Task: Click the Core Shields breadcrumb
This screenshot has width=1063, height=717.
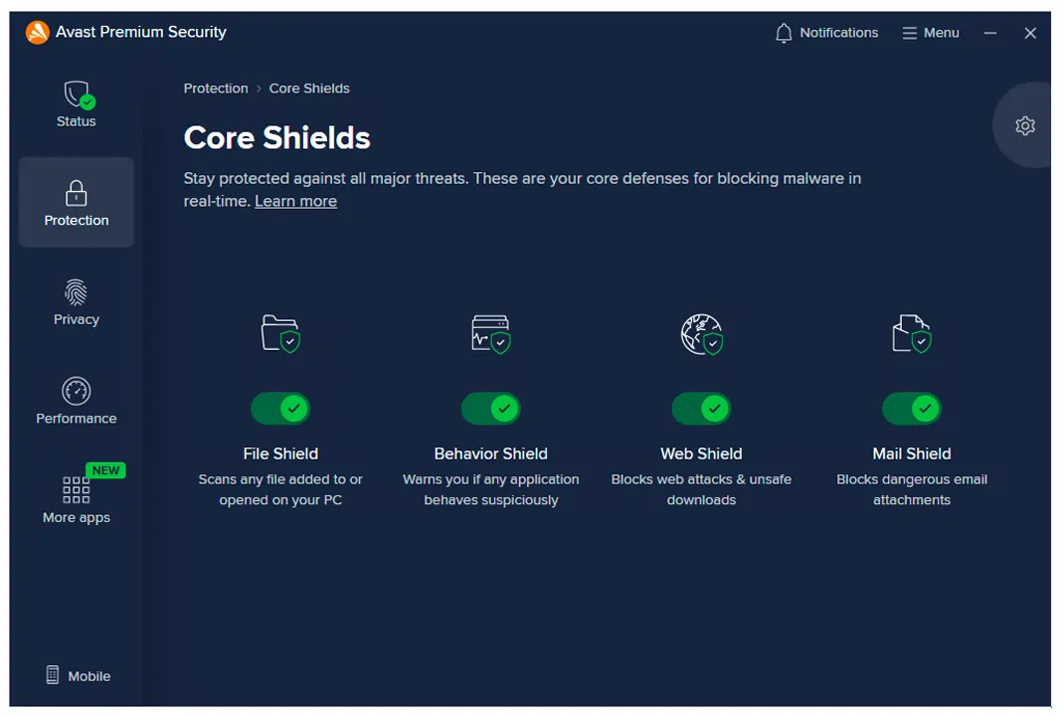Action: (309, 89)
